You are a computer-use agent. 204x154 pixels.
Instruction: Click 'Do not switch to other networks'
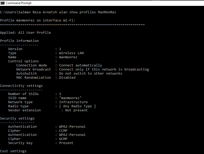pos(91,74)
